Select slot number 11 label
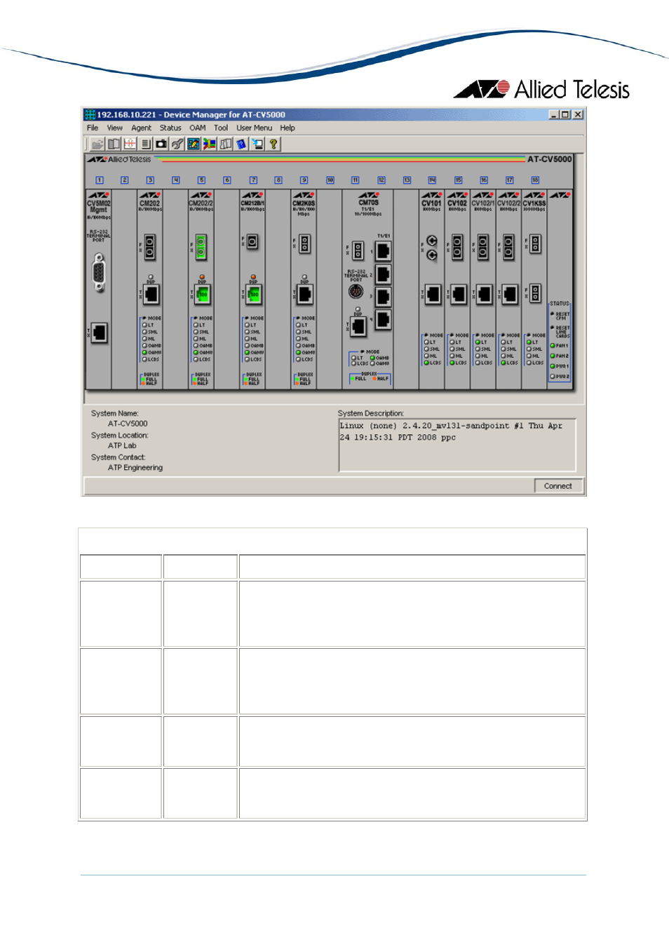Viewport: 669px width, 947px height. pos(356,180)
